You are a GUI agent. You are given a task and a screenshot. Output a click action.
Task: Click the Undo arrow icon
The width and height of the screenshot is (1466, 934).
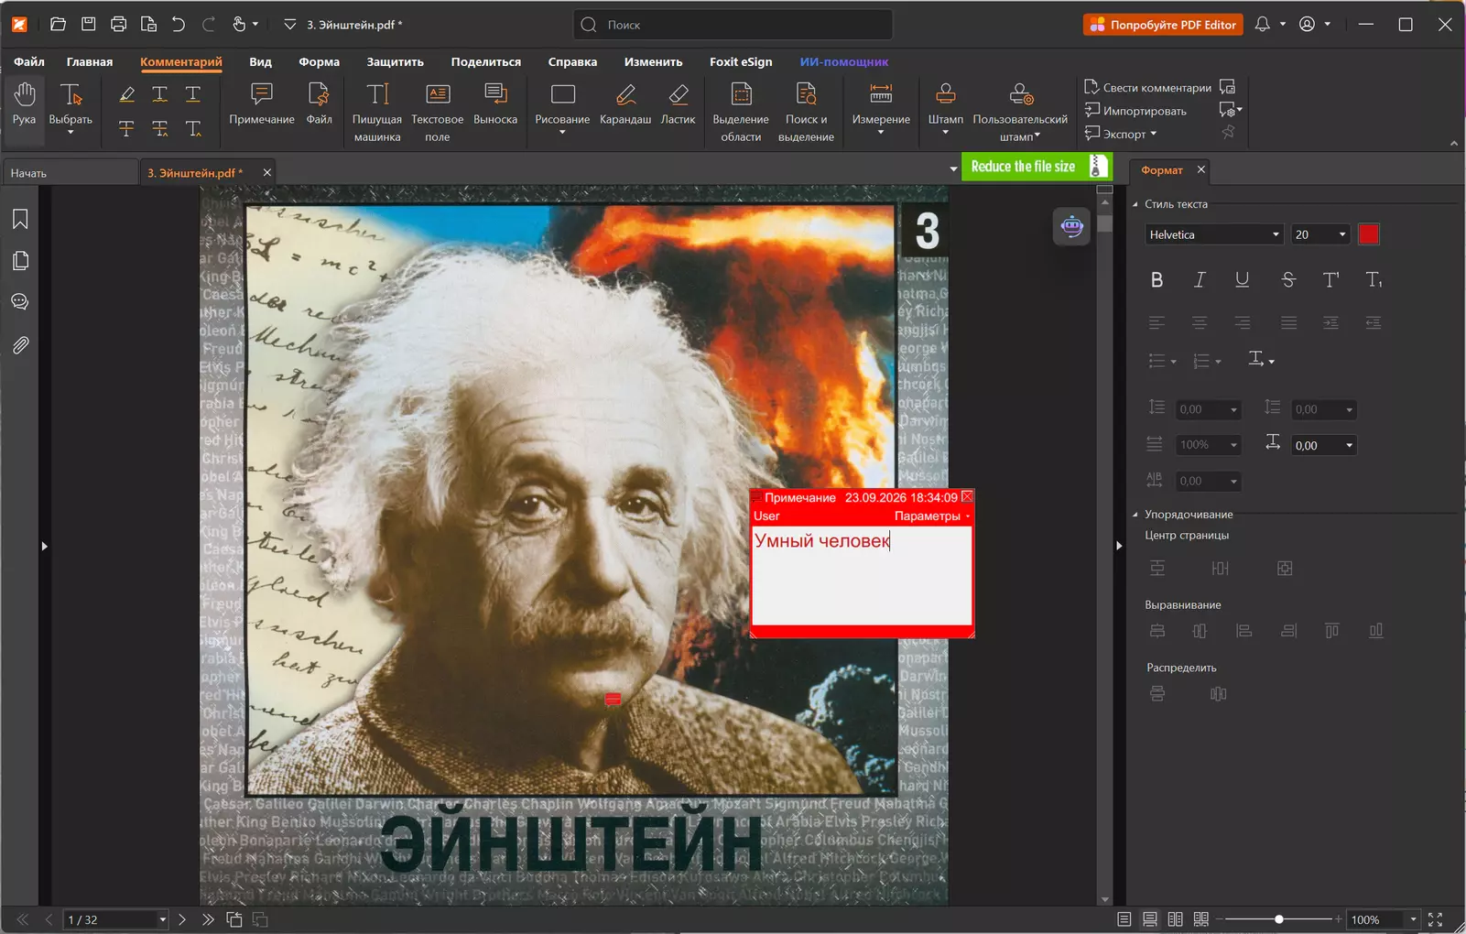point(179,25)
